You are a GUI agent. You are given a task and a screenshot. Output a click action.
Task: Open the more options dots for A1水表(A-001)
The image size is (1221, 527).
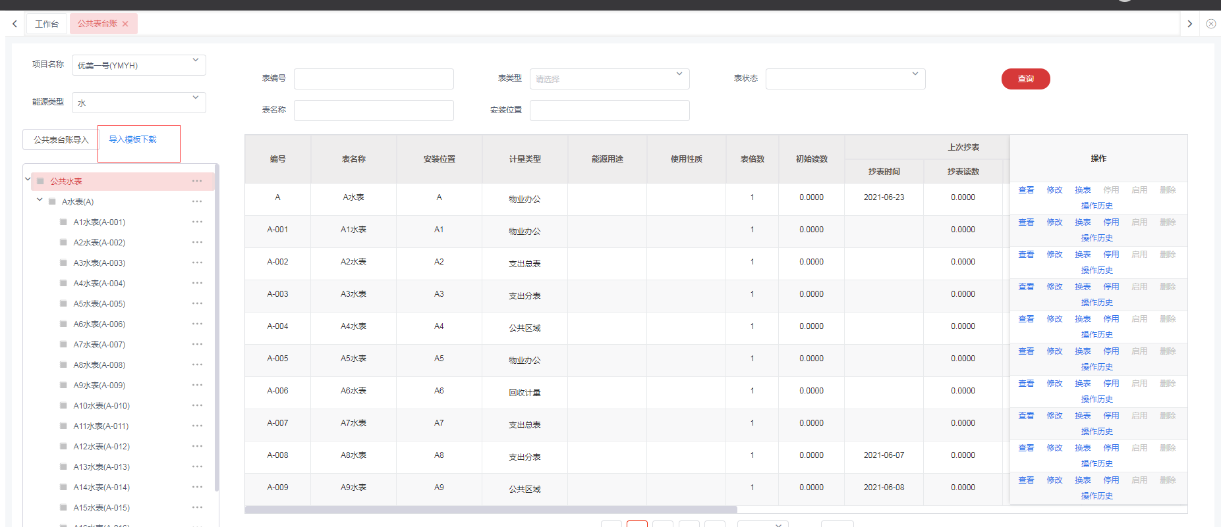point(197,222)
